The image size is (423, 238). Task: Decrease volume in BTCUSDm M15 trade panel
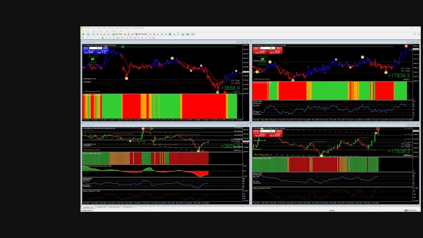(x=261, y=48)
